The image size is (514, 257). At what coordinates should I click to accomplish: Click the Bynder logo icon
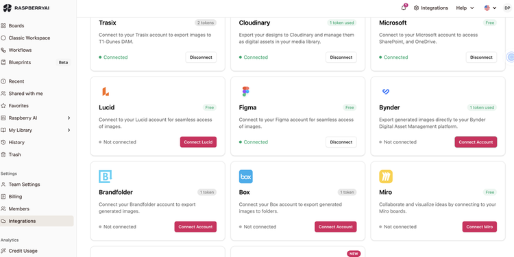386,92
